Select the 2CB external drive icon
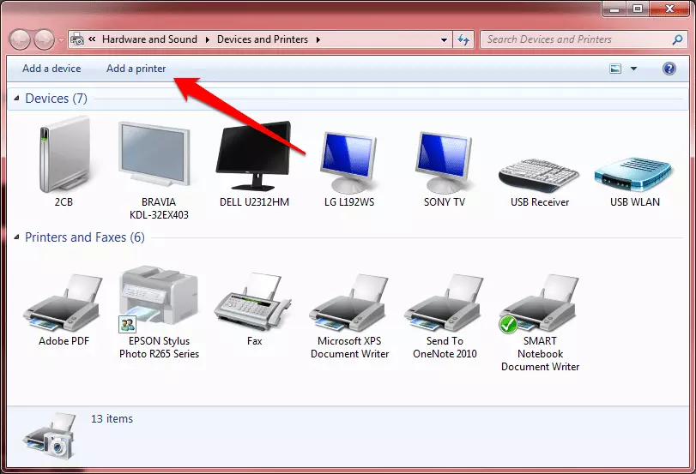Screen dimensions: 696x474 click(x=64, y=159)
